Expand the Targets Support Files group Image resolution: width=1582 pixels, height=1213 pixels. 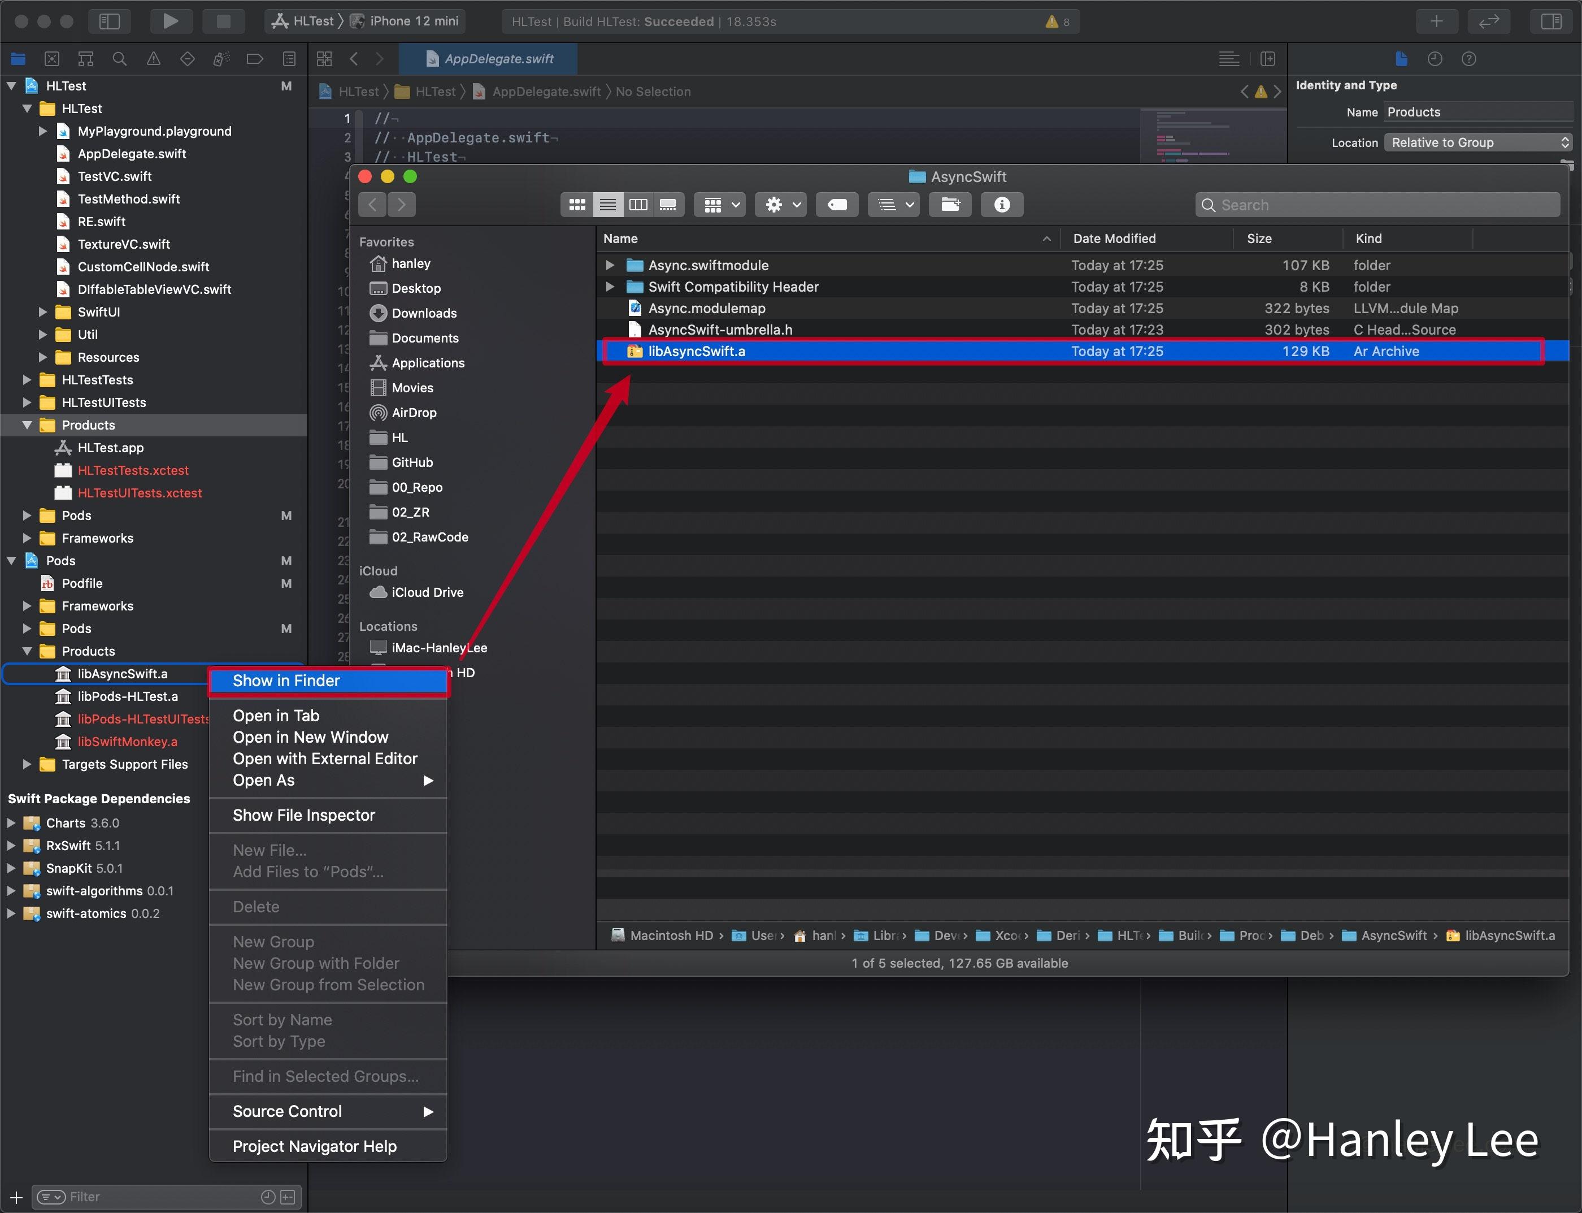coord(27,764)
